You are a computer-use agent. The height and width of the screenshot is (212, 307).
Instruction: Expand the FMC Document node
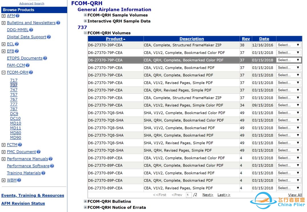(x=3, y=152)
